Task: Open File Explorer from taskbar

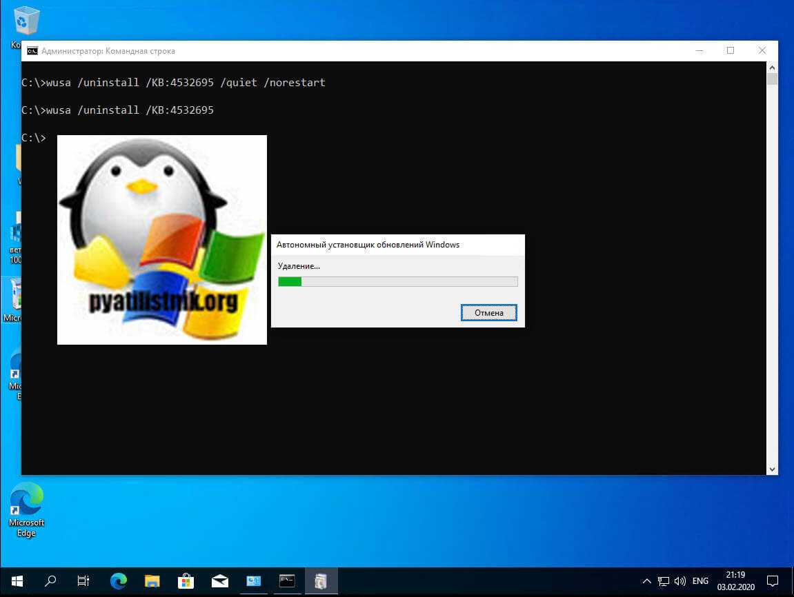Action: click(152, 580)
